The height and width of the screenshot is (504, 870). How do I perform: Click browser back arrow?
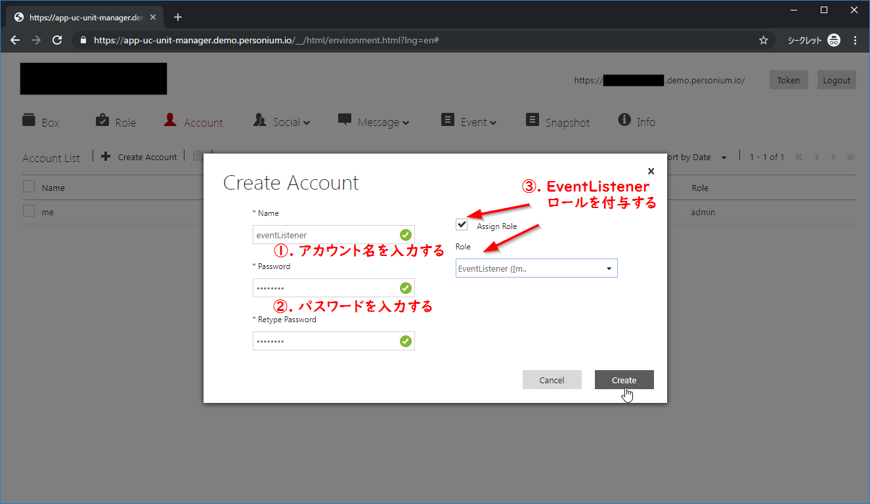(15, 40)
